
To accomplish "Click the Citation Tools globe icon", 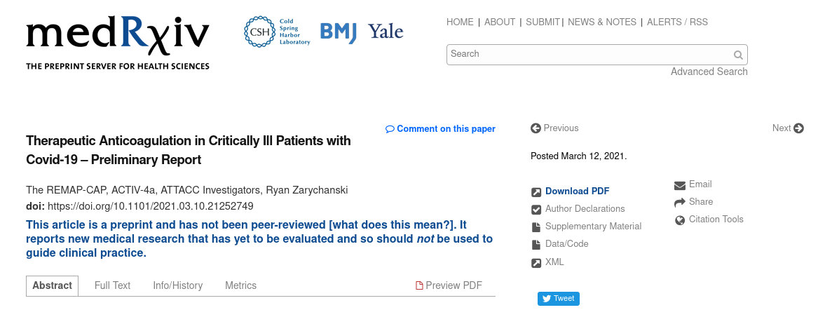I will coord(680,220).
